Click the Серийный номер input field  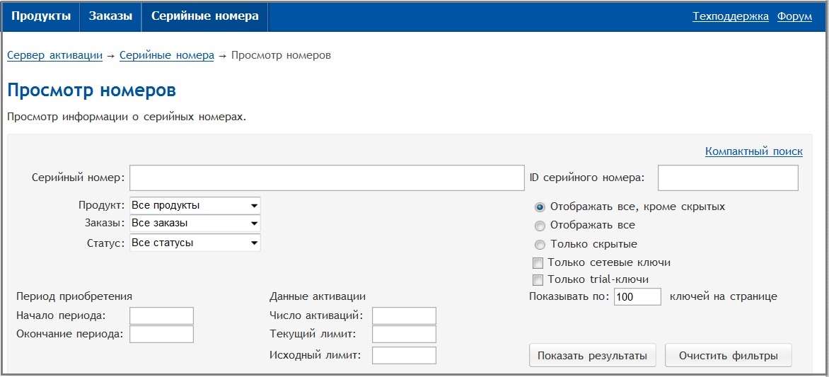tap(327, 178)
